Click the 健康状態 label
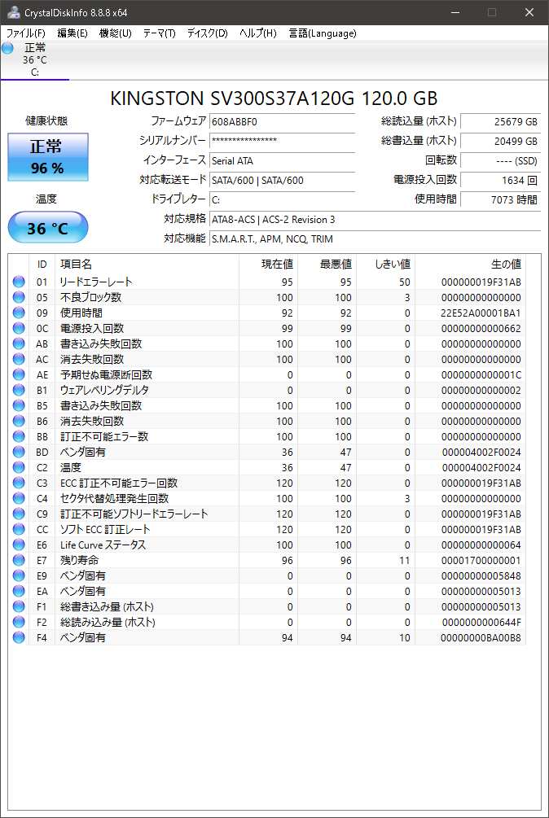549x818 pixels. pos(47,121)
